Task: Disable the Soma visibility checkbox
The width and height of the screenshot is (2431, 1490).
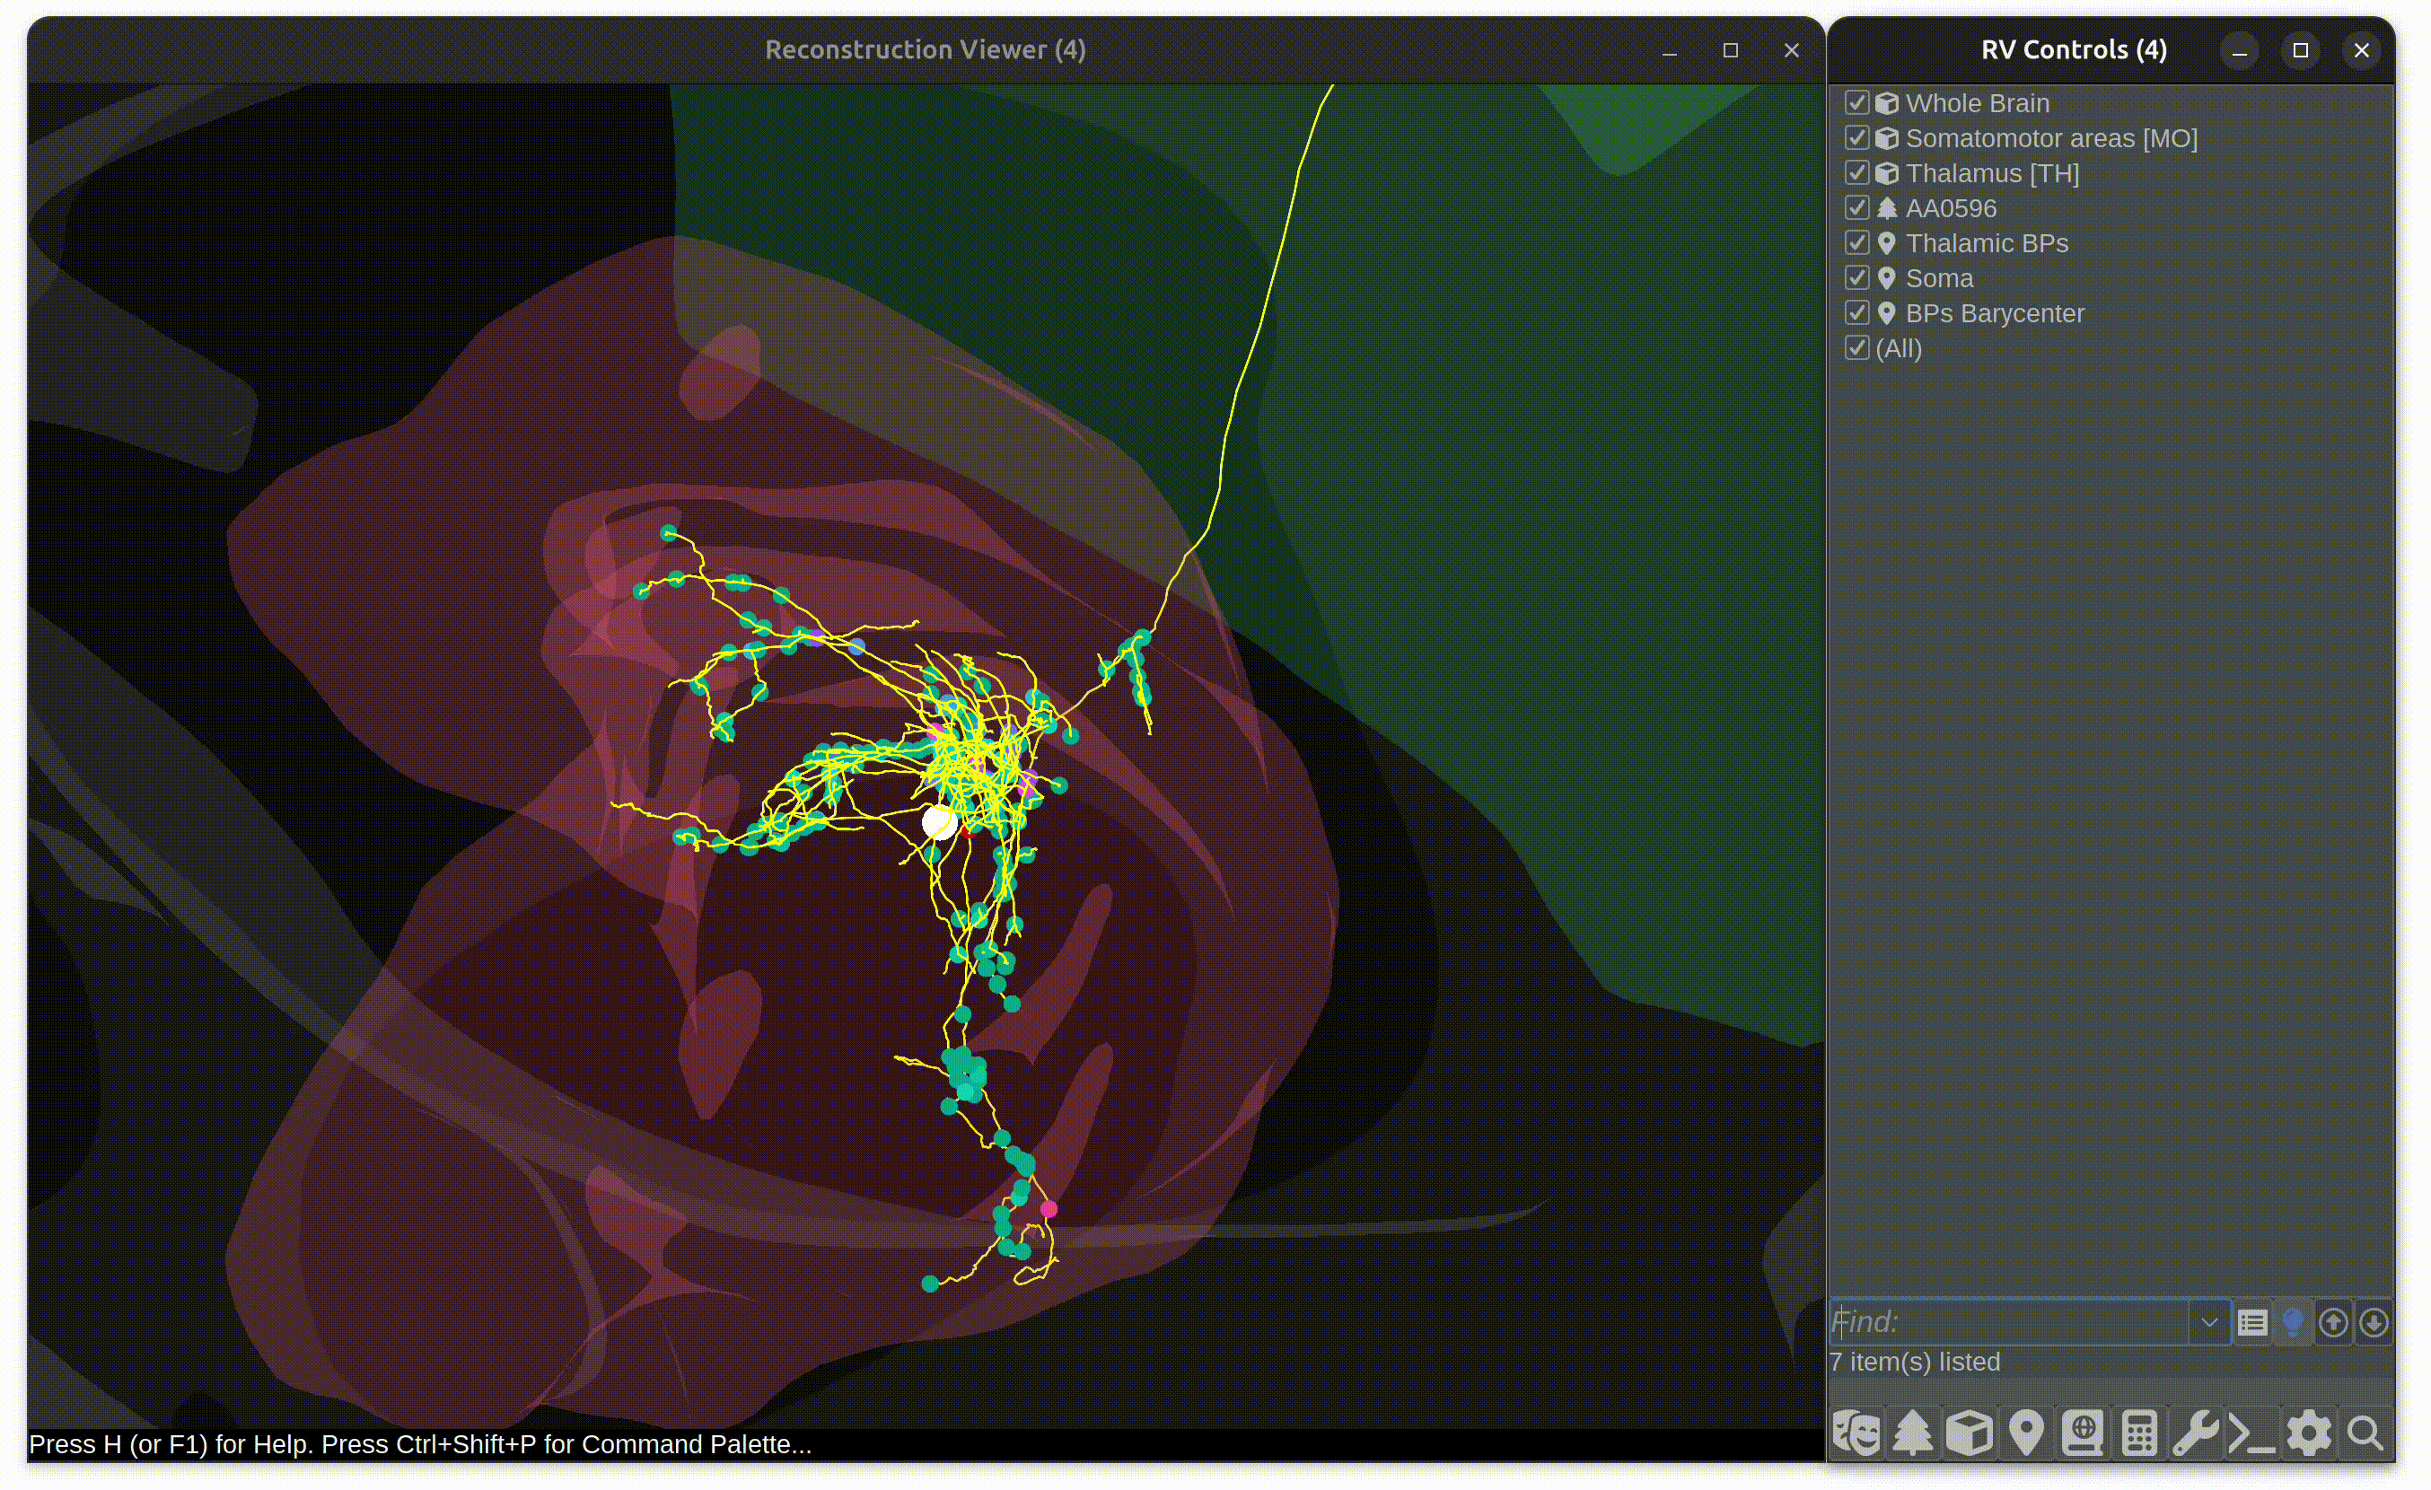Action: point(1856,278)
